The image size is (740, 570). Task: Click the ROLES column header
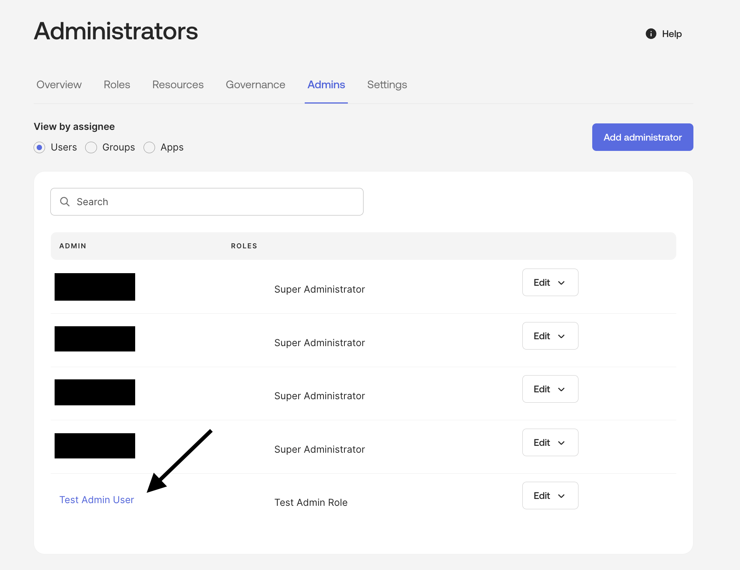[244, 246]
